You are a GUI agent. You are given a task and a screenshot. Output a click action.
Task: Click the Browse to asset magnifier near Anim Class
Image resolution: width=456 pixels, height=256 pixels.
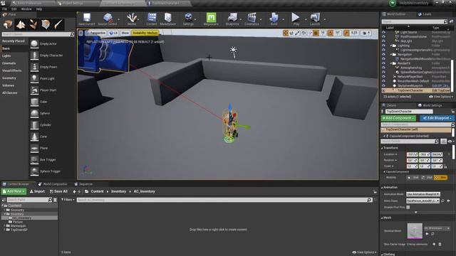pos(443,201)
